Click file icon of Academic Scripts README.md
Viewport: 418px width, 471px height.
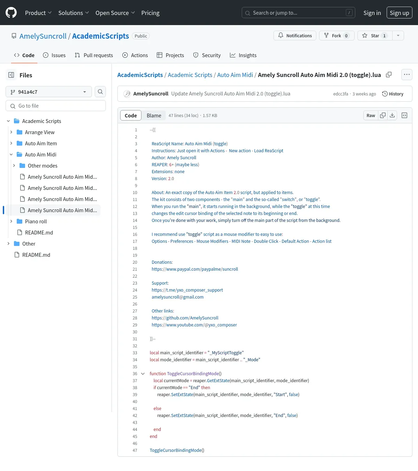point(20,232)
